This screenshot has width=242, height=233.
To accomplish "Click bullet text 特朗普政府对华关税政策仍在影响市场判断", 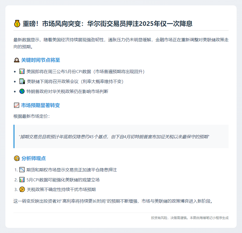I will pyautogui.click(x=67, y=91).
